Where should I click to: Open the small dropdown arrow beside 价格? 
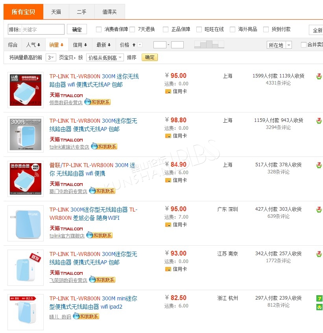140,45
